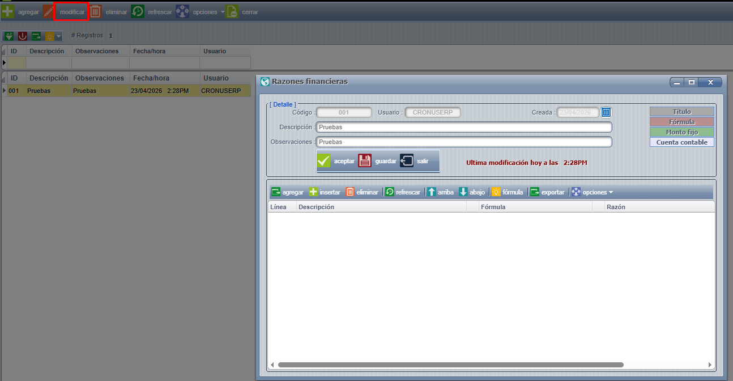Click agregar in the main top toolbar

point(20,11)
